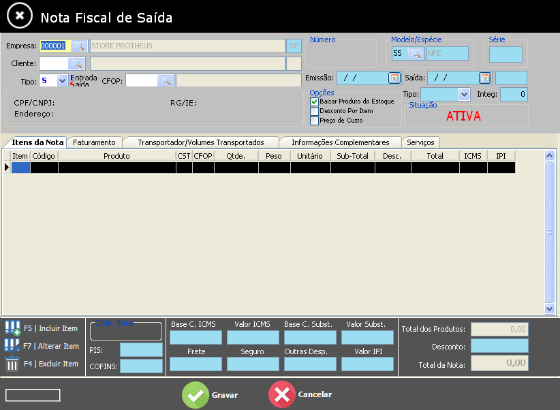560x410 pixels.
Task: Open the Saída date calendar picker
Action: point(485,78)
